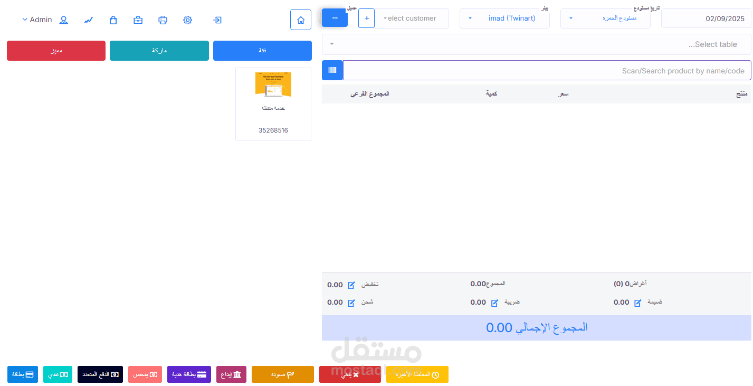Viewport: 753px width, 386px height.
Task: Click the logout icon in the toolbar
Action: coord(217,20)
